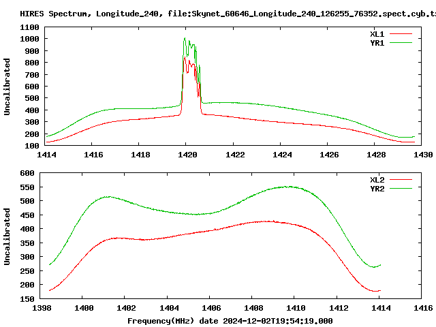Click the 350 y-axis label

pos(27,243)
